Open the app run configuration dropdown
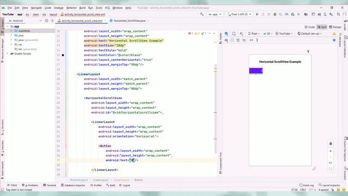 click(x=215, y=14)
